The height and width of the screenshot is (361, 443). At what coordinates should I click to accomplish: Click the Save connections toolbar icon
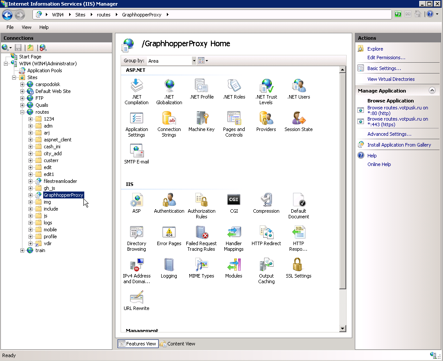click(x=18, y=48)
